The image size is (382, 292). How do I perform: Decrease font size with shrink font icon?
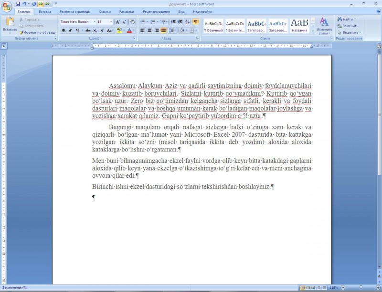coord(124,22)
